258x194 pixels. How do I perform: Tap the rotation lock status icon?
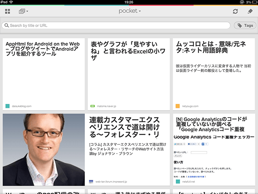pos(242,2)
